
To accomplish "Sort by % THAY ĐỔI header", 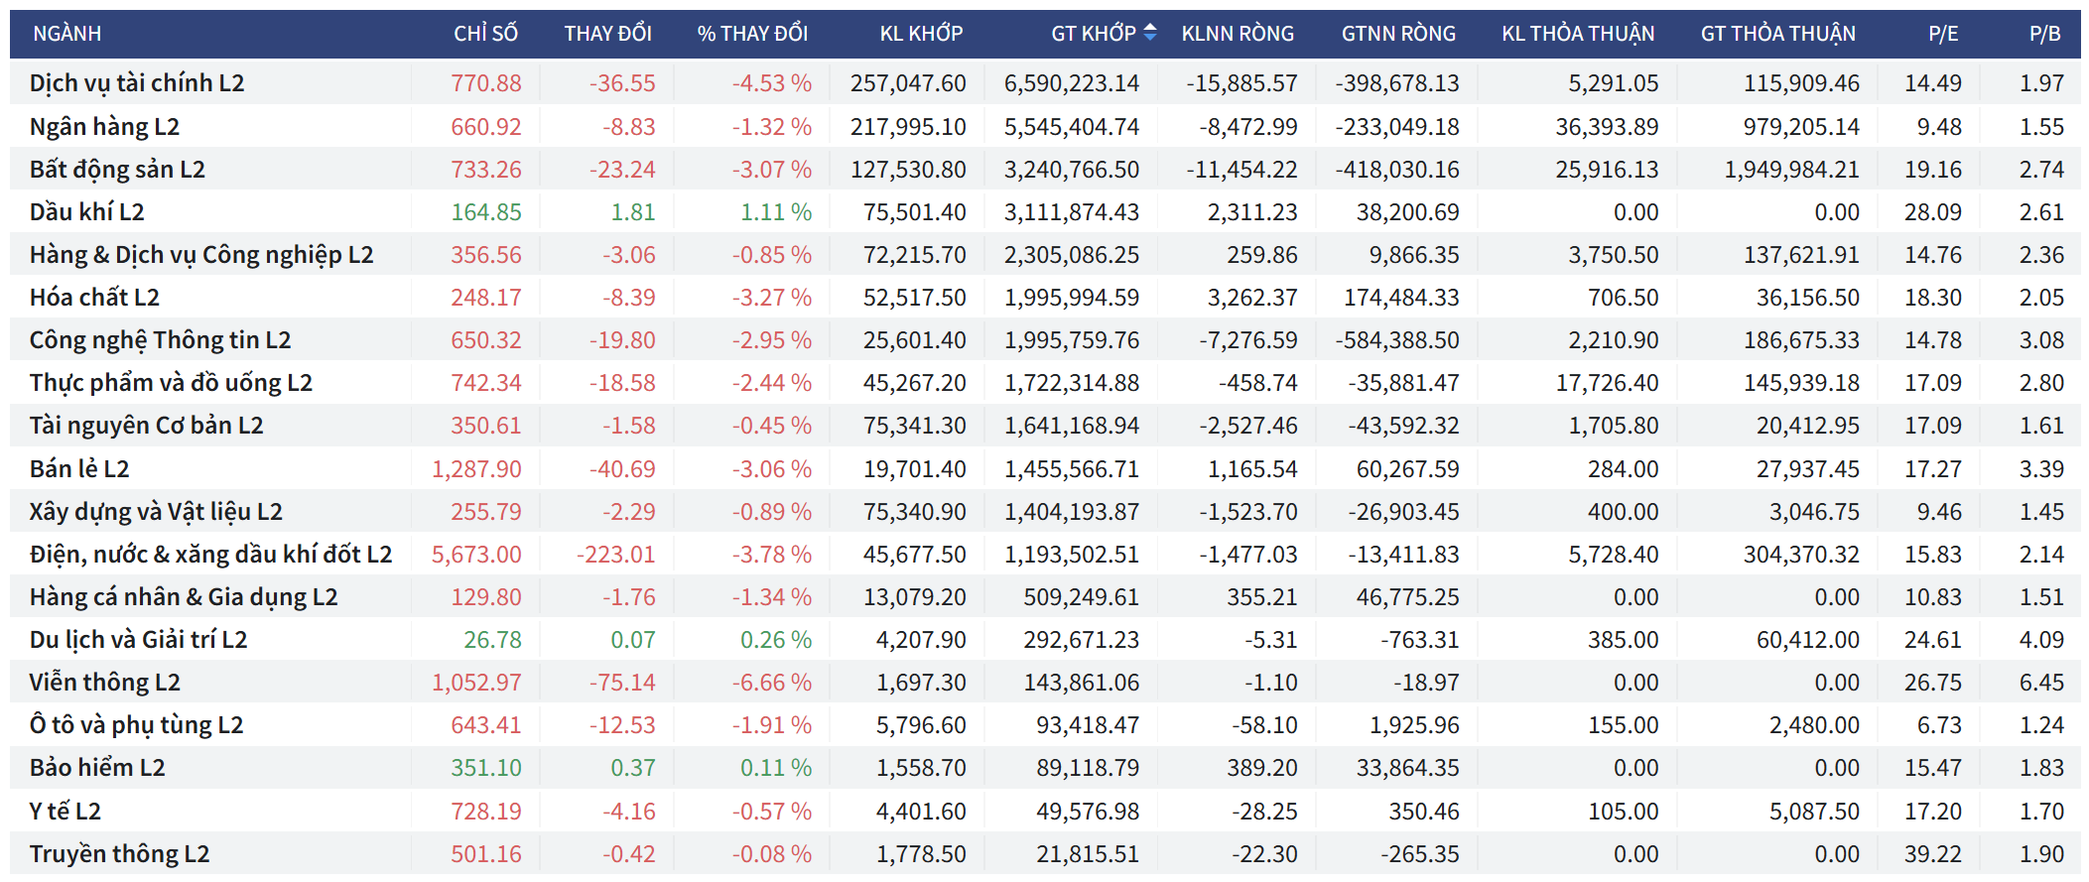I will pyautogui.click(x=752, y=34).
